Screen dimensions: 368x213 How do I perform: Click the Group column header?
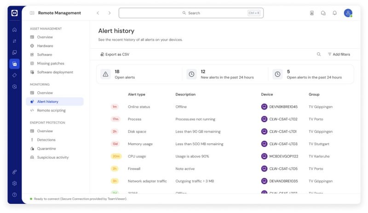[x=314, y=94]
